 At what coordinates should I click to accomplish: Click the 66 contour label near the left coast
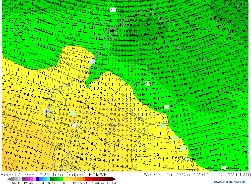coord(46,111)
